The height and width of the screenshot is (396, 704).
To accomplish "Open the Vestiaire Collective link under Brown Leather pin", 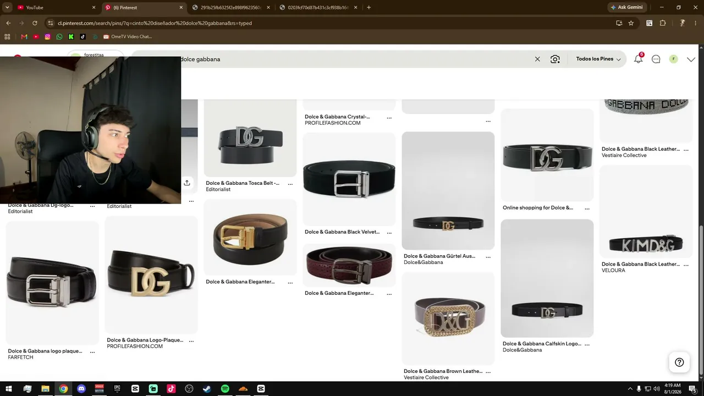I will tap(426, 378).
